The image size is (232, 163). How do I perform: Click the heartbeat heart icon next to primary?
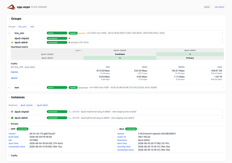(69, 43)
